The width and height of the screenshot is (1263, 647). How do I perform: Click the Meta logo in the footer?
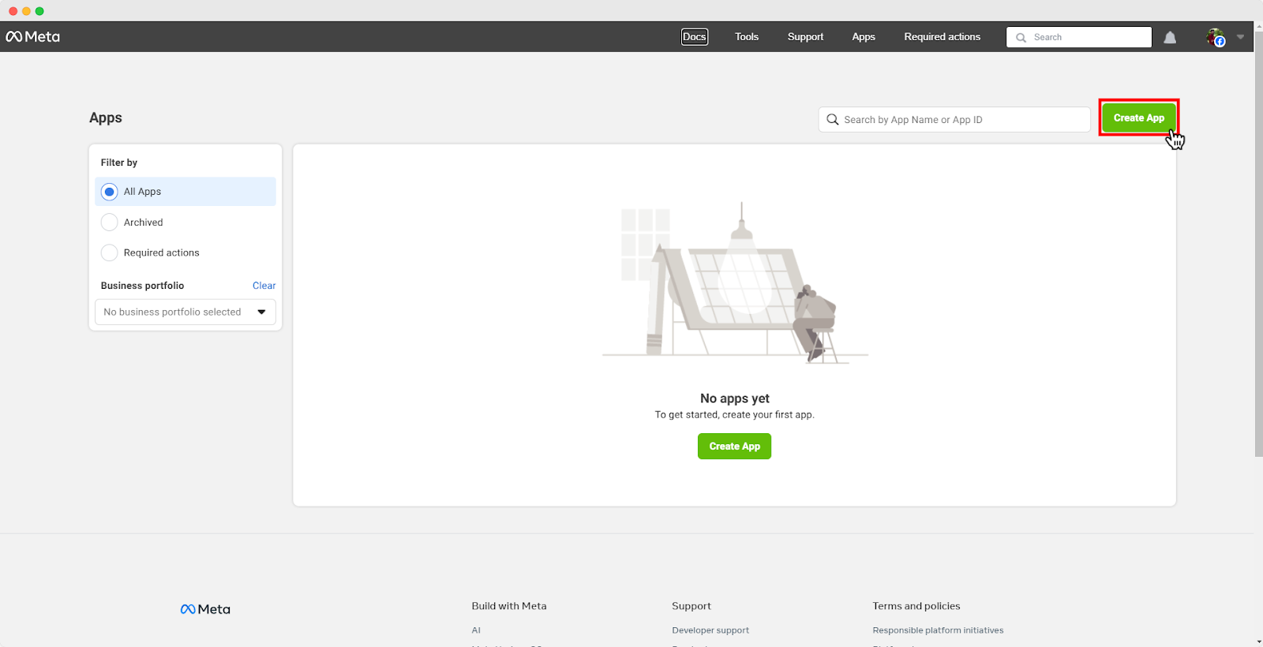[205, 609]
